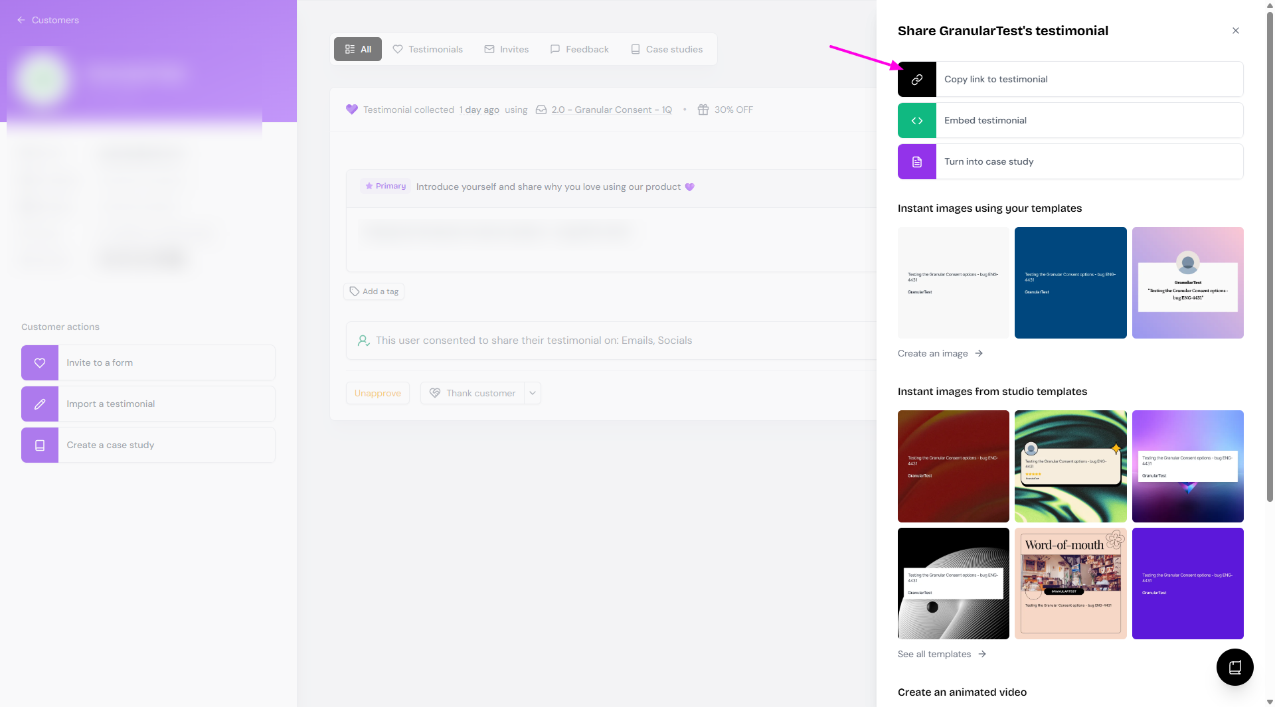Viewport: 1275px width, 707px height.
Task: Click the black copy link icon
Action: (x=916, y=80)
